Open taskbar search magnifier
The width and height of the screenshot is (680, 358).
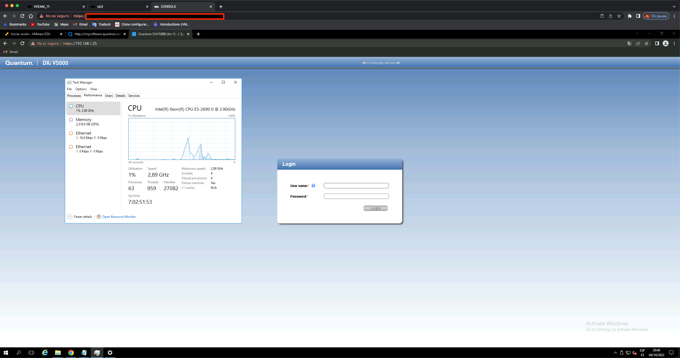(19, 353)
